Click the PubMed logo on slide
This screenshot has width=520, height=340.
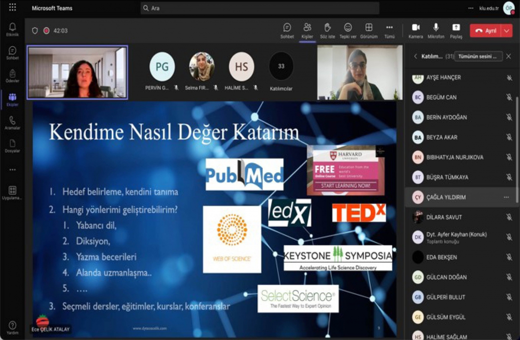coord(244,174)
